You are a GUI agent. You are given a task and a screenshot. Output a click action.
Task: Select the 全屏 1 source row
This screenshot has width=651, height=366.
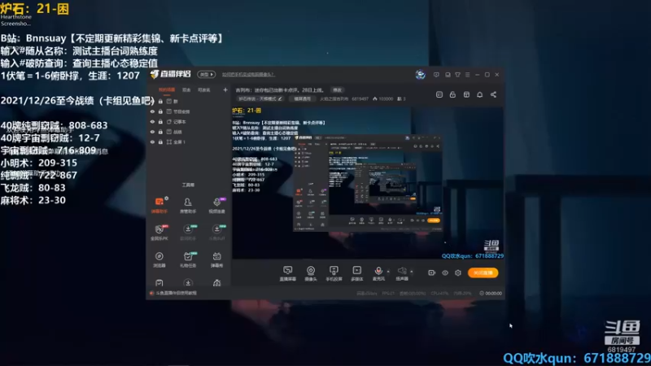coord(189,142)
